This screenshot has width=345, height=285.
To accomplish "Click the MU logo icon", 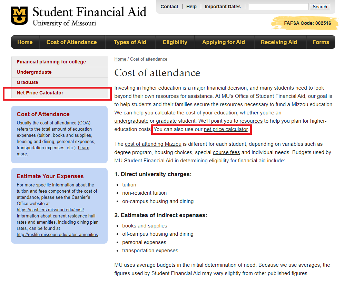I will tap(19, 14).
